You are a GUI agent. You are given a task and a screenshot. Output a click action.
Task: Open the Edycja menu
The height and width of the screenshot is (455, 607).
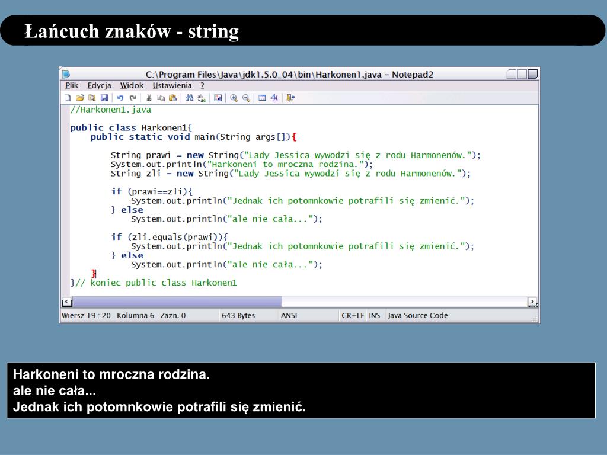click(99, 85)
